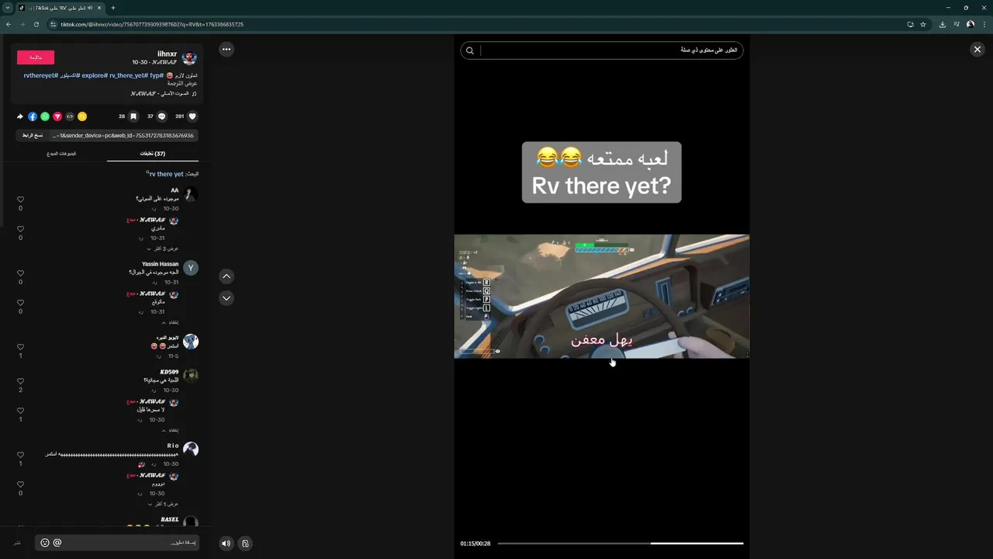Reload the page in Chrome
Viewport: 993px width, 559px height.
pos(36,24)
